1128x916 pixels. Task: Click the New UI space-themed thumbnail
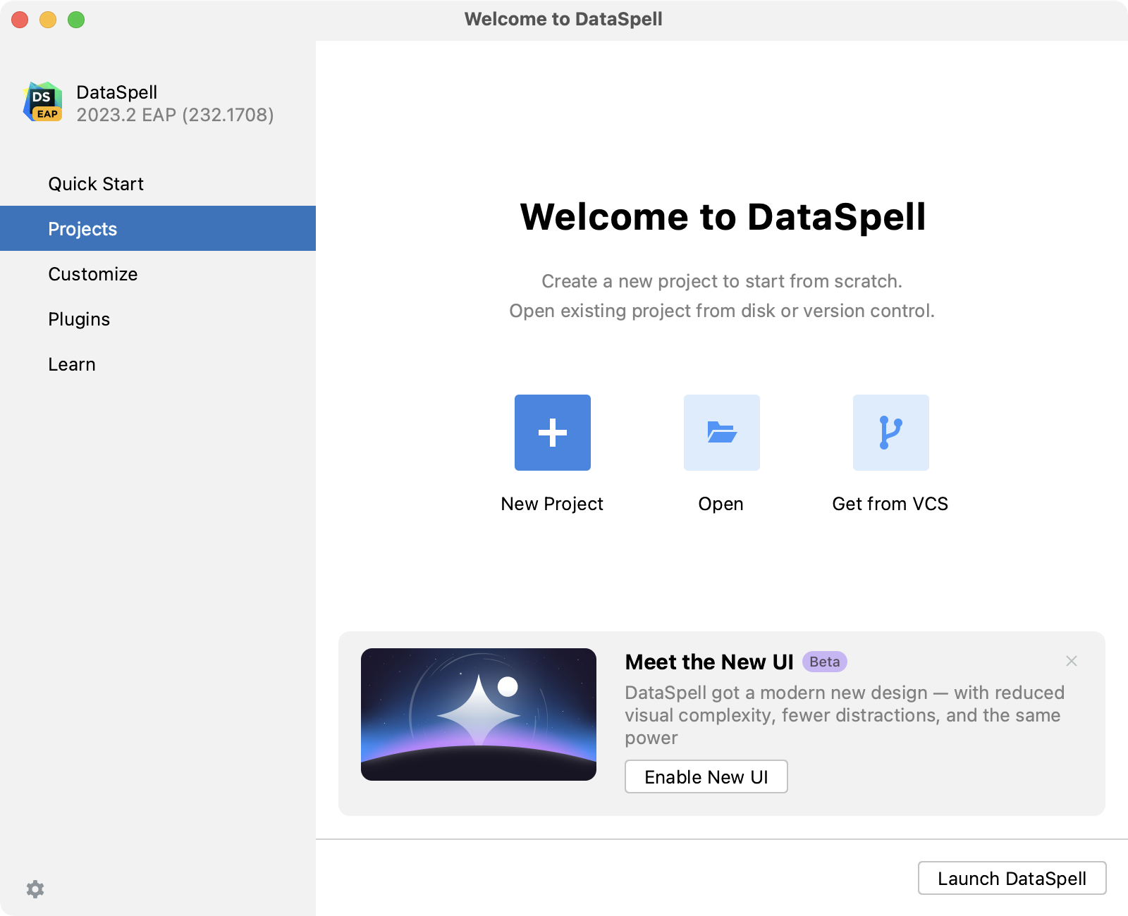[479, 714]
